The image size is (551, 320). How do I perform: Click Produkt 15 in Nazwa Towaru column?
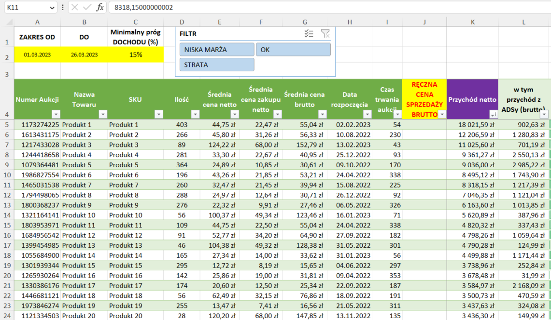85,266
